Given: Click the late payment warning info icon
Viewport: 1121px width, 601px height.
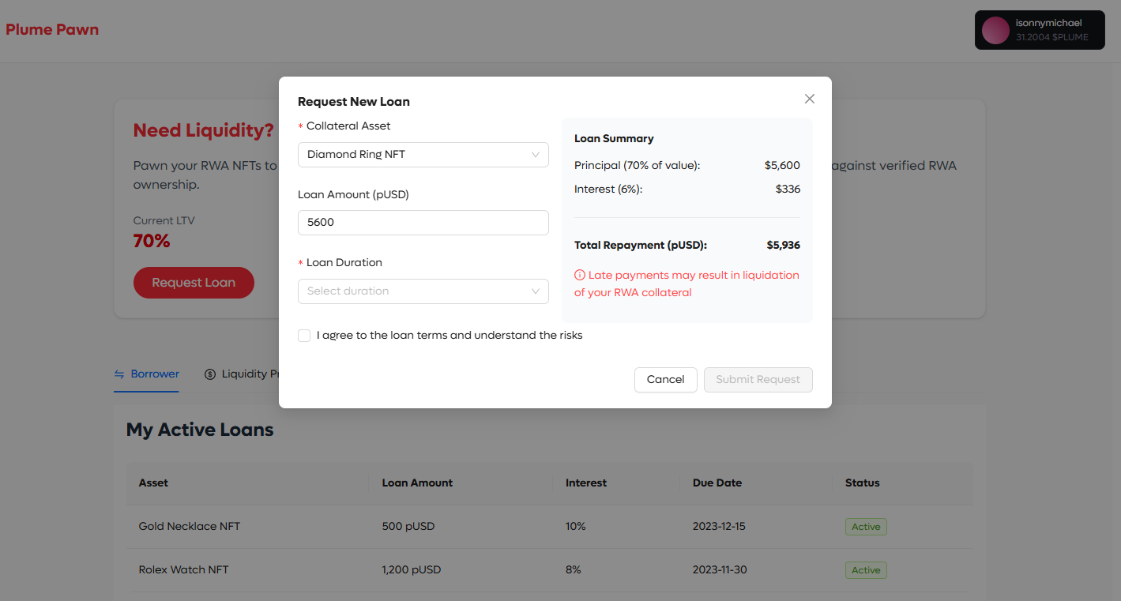Looking at the screenshot, I should coord(580,276).
